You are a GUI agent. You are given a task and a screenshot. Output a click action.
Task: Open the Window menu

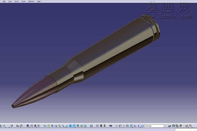point(31,1)
